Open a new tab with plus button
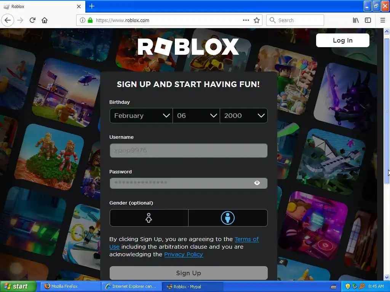The image size is (390, 292). click(92, 6)
